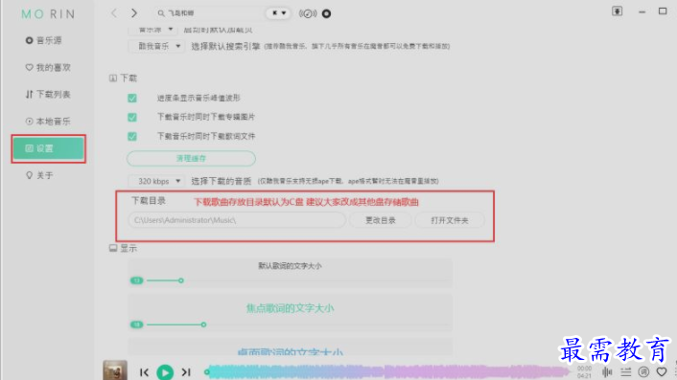Click the volume bars icon
Viewport: 677px width, 380px height.
coord(607,371)
